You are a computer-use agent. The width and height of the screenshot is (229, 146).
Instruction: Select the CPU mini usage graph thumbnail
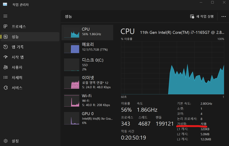[x=71, y=33]
